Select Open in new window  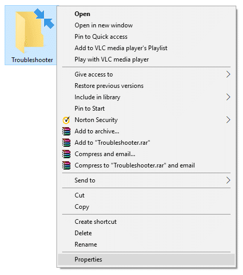click(146, 25)
